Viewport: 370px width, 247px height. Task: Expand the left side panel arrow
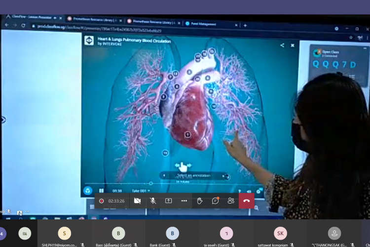click(3, 120)
